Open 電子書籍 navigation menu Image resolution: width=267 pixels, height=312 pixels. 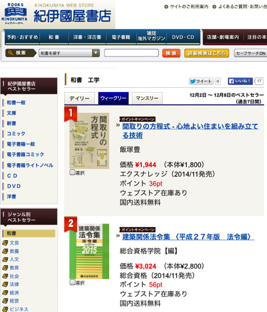coord(121,37)
